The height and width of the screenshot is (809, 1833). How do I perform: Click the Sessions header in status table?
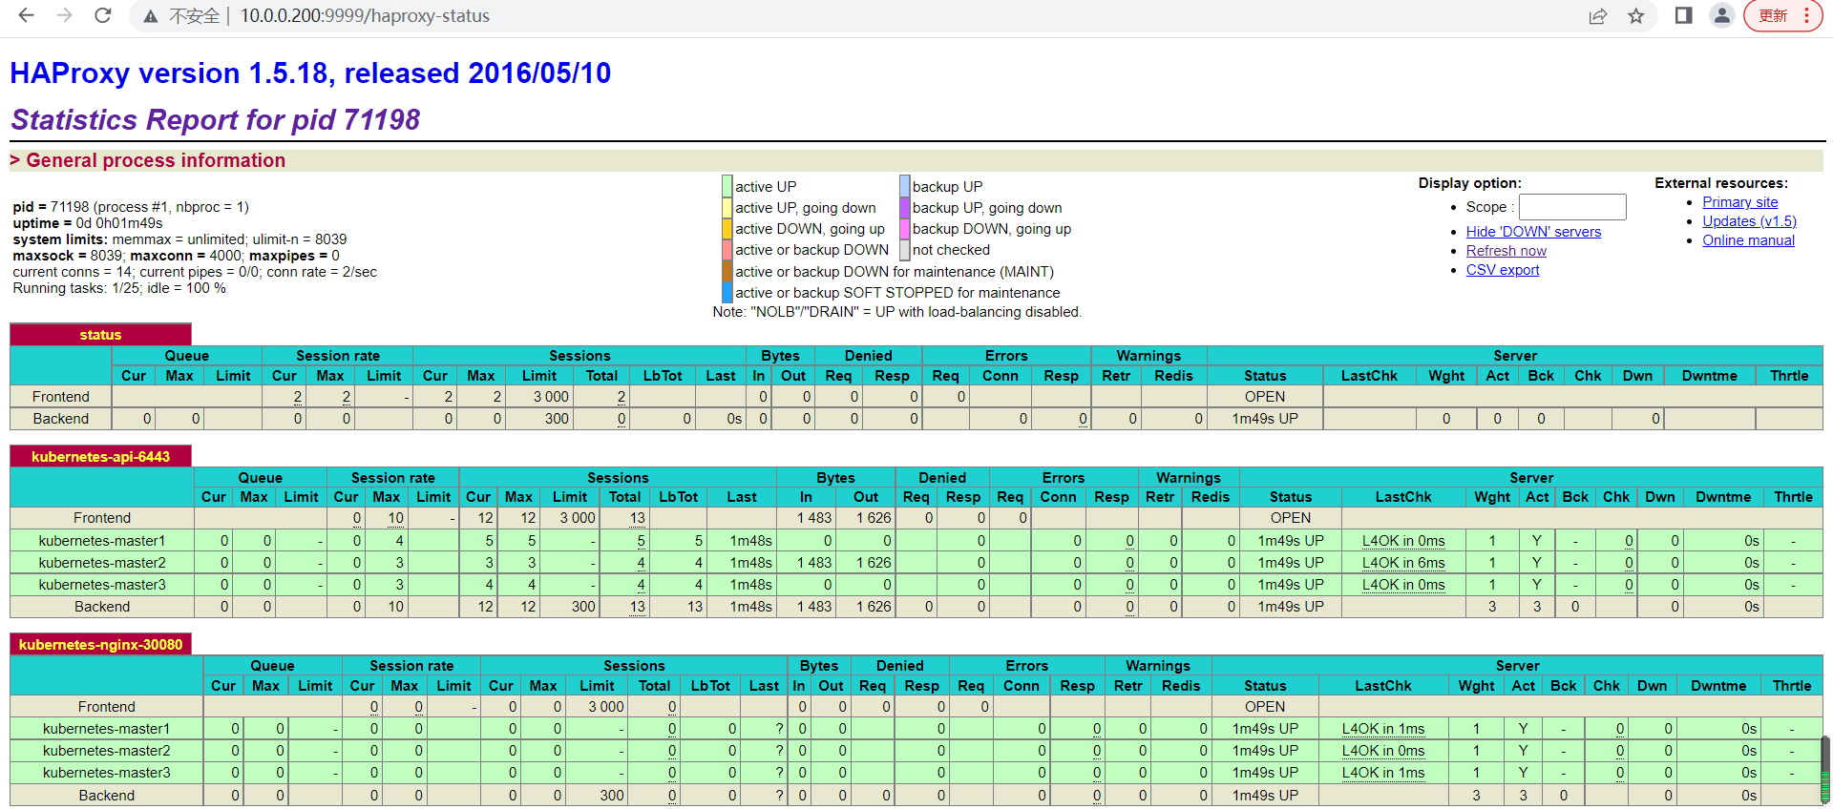coord(579,356)
